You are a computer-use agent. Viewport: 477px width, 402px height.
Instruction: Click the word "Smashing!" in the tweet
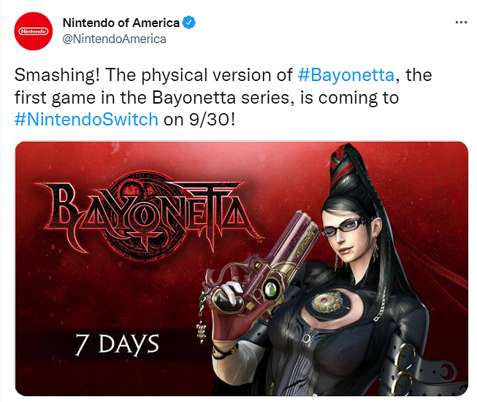51,74
